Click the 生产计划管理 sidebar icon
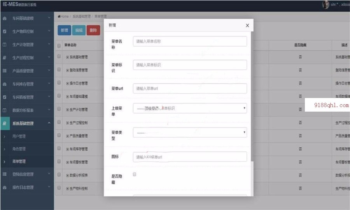The width and height of the screenshot is (350, 210). pos(4,45)
